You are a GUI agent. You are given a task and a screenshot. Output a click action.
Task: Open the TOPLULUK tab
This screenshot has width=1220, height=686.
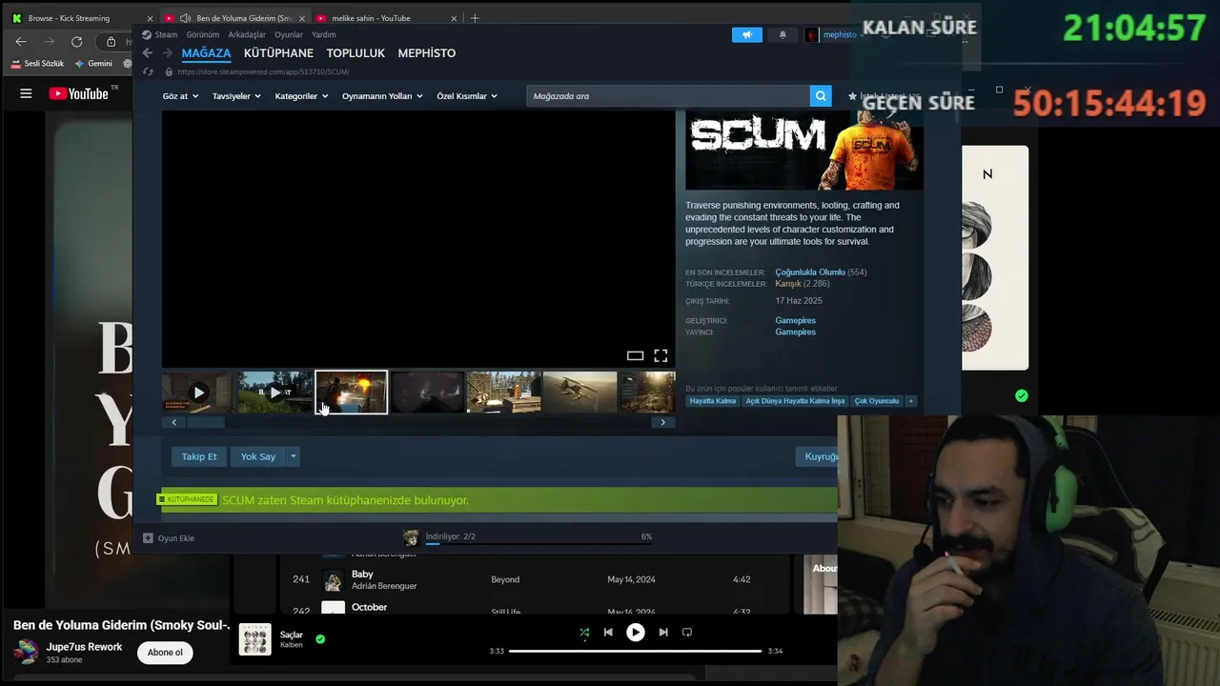click(x=356, y=53)
